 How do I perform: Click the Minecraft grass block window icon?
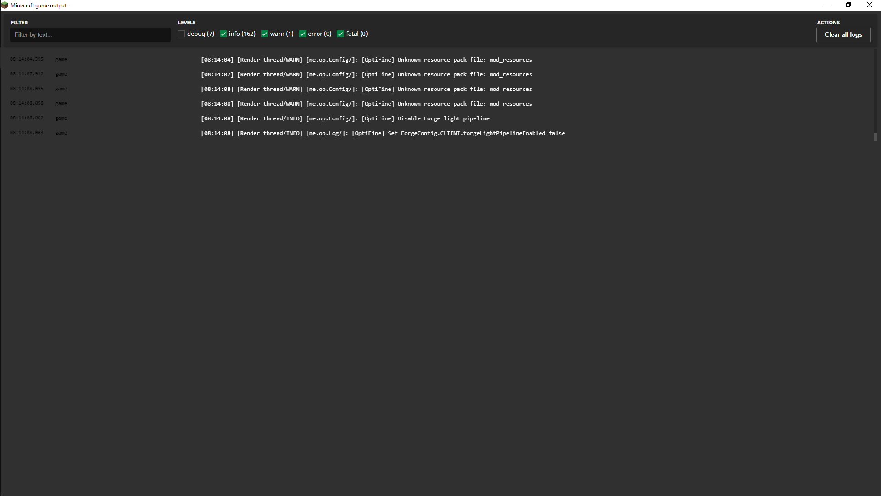tap(5, 5)
